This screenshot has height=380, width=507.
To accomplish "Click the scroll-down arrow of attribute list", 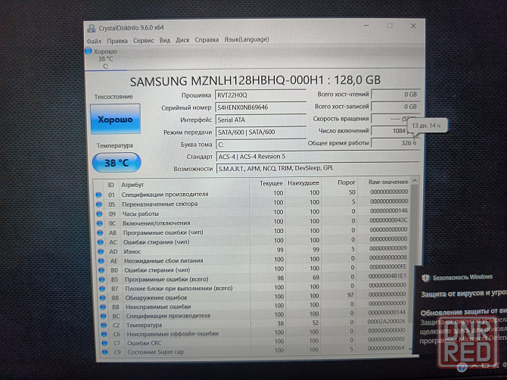I will [x=410, y=349].
